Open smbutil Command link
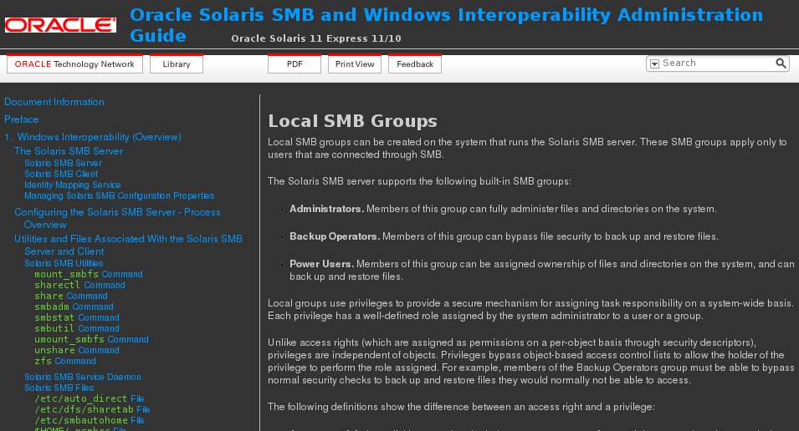The width and height of the screenshot is (799, 431). (77, 328)
